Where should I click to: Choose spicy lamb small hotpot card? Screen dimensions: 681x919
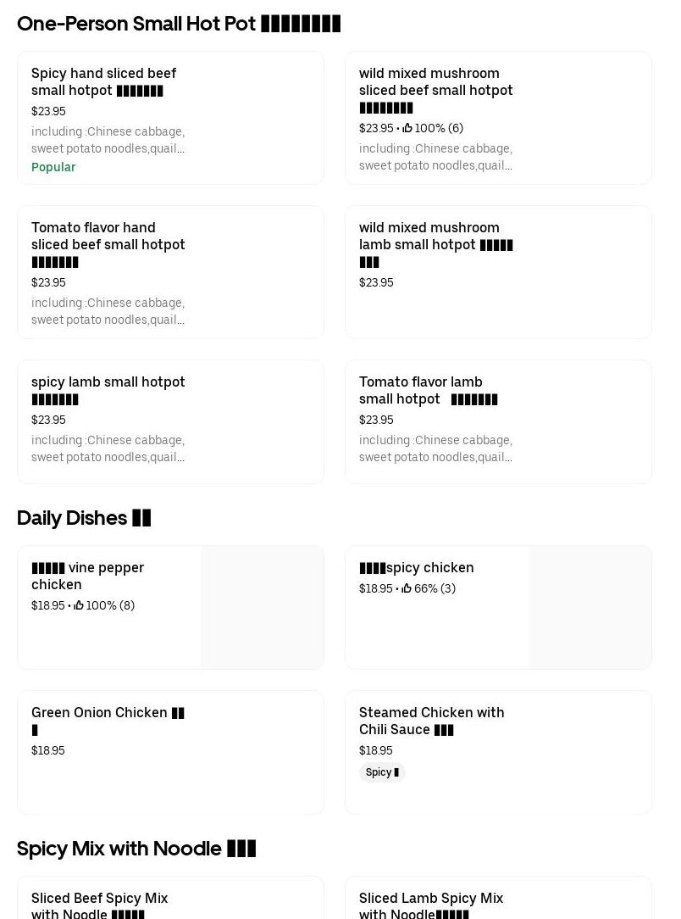pyautogui.click(x=170, y=421)
